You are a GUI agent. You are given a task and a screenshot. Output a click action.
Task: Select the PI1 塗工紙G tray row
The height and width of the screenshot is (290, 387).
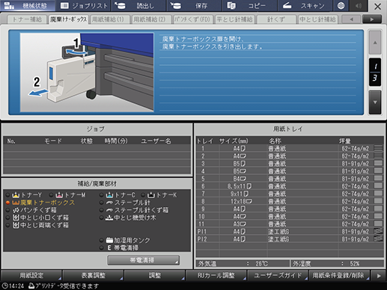290,232
